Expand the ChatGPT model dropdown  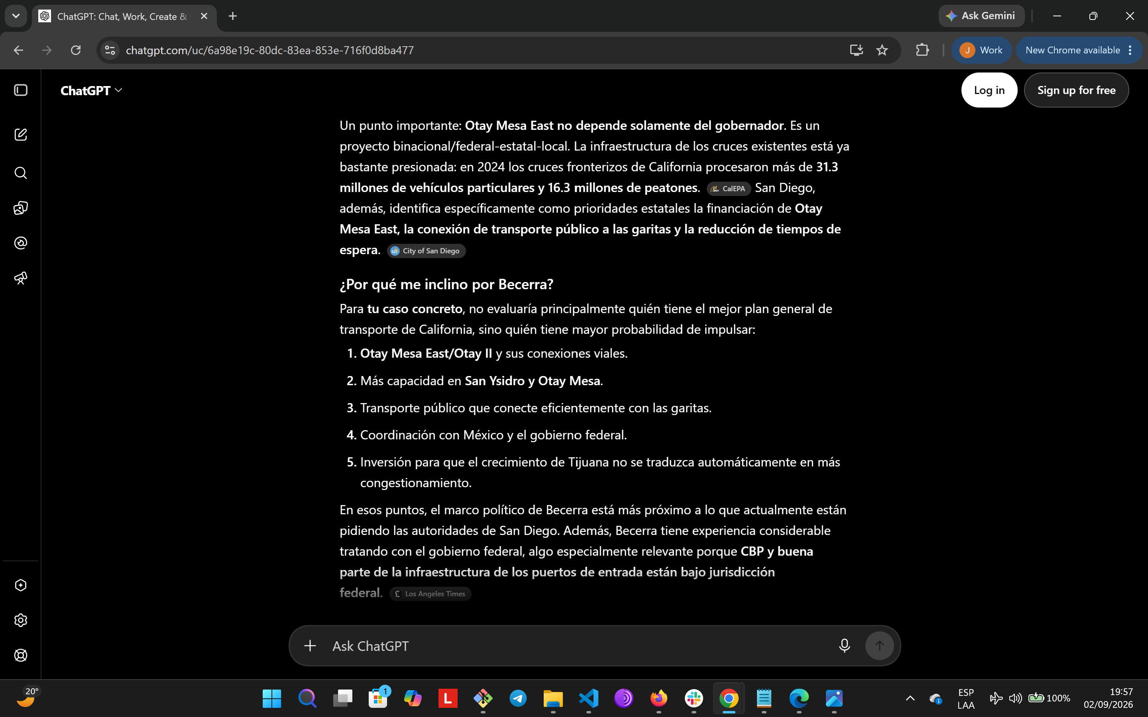point(91,90)
